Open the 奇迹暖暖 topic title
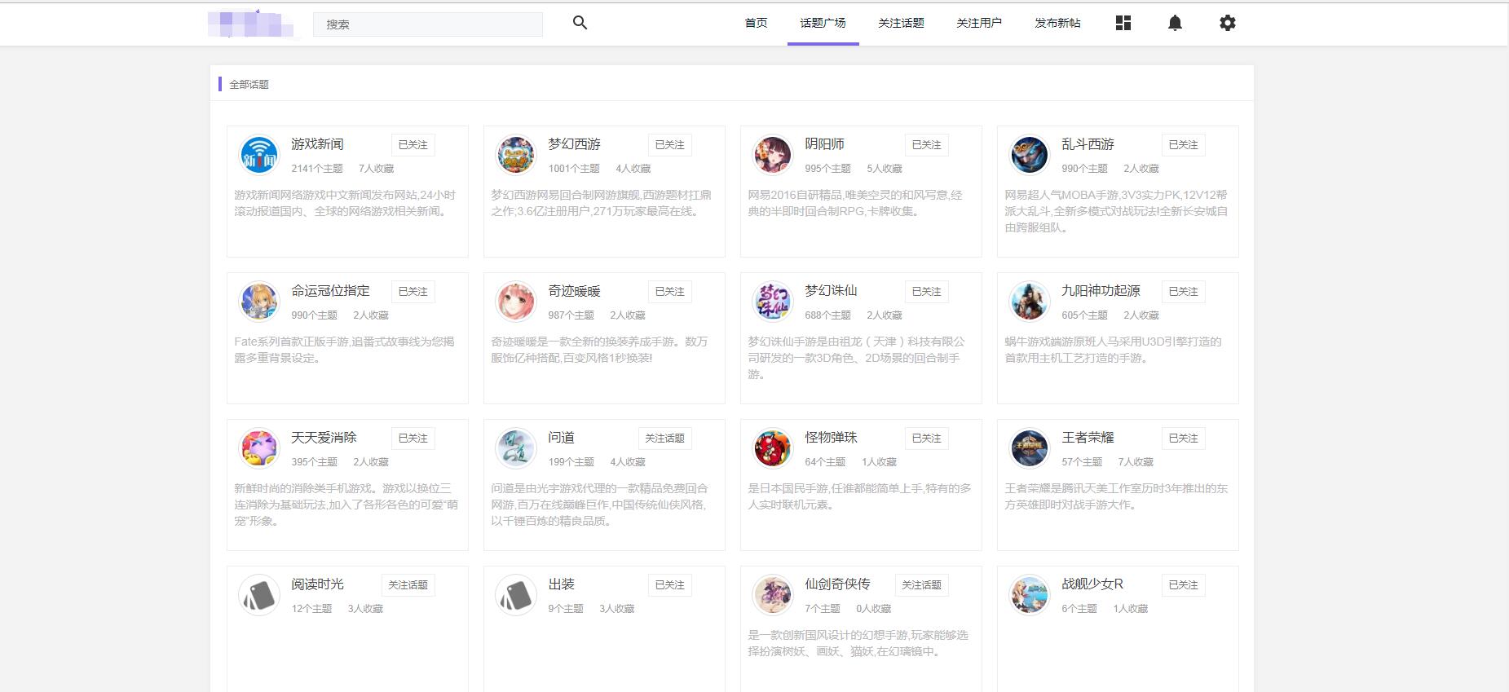The width and height of the screenshot is (1509, 692). (x=574, y=291)
